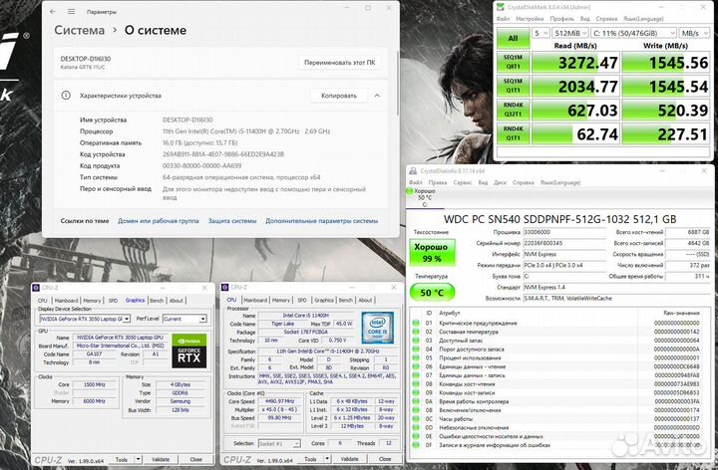Click the CPU-Z app icon in RTX 3050 window title

coord(36,288)
